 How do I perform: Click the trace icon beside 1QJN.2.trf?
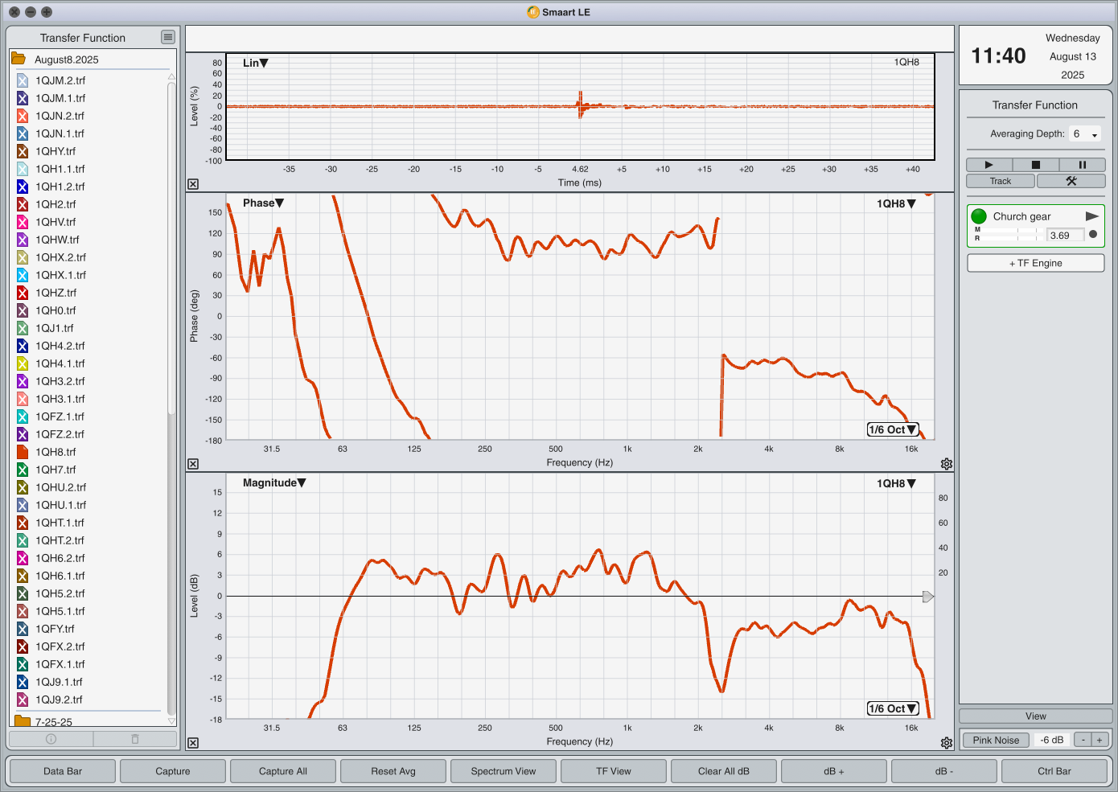23,116
